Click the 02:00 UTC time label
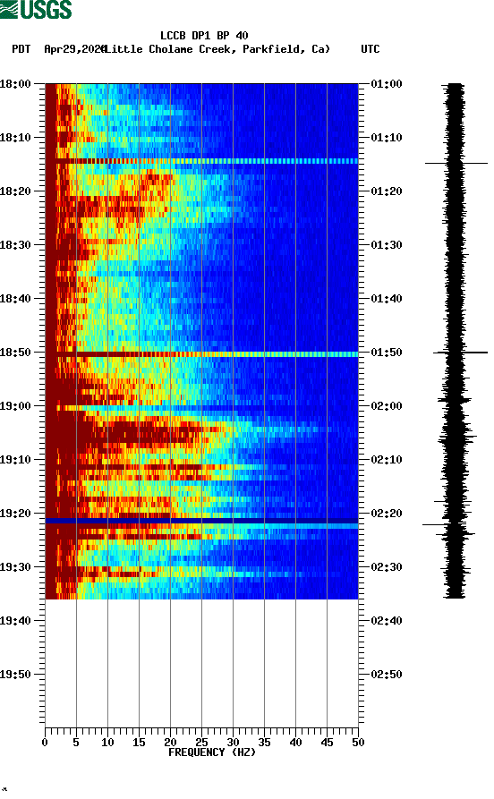Image resolution: width=494 pixels, height=799 pixels. [387, 406]
